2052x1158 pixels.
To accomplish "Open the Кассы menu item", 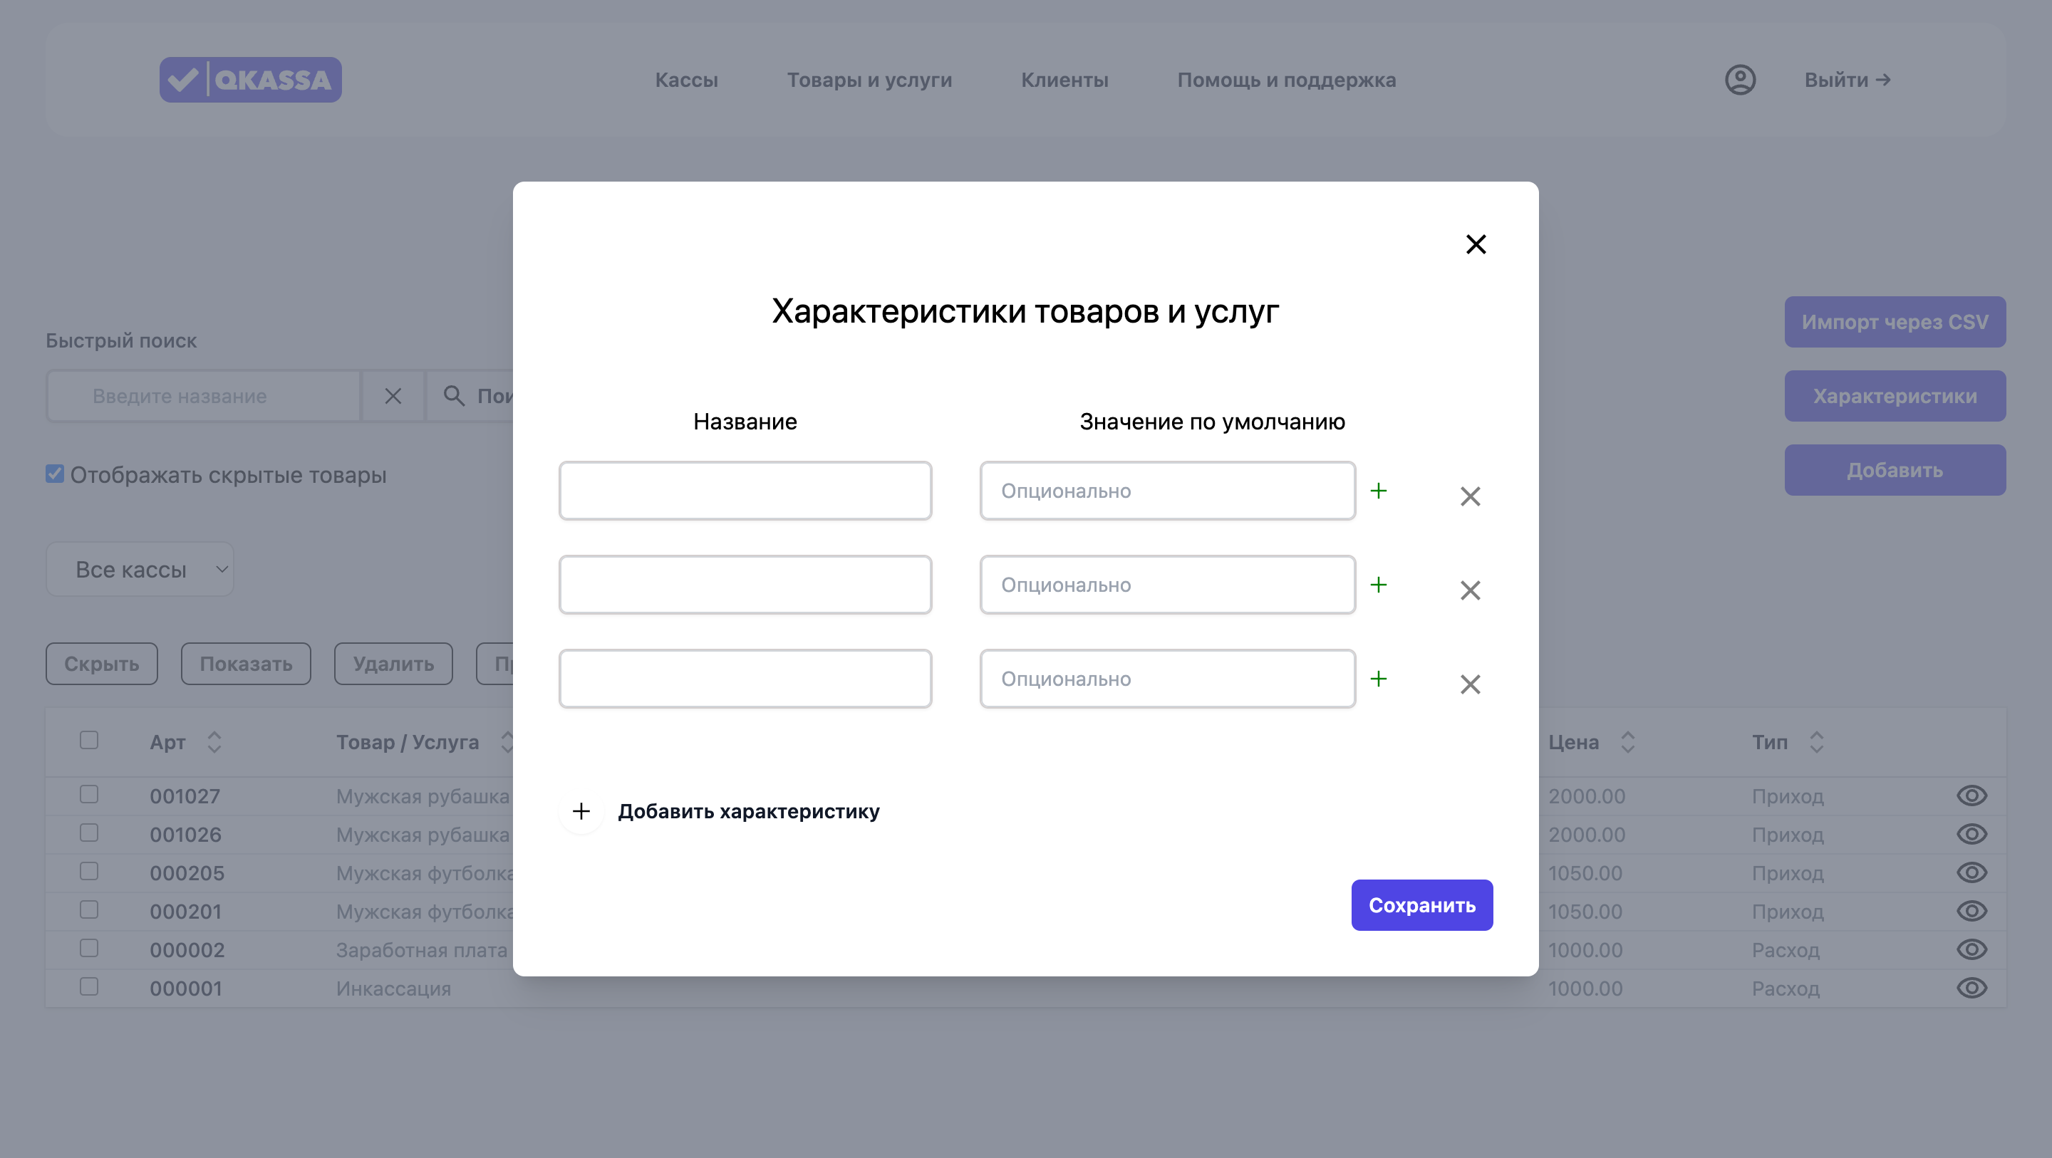I will point(687,80).
